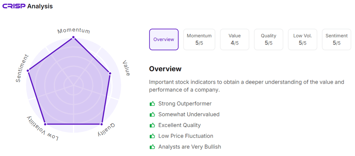Select the Low Vol. 5/5 tab

tap(302, 39)
